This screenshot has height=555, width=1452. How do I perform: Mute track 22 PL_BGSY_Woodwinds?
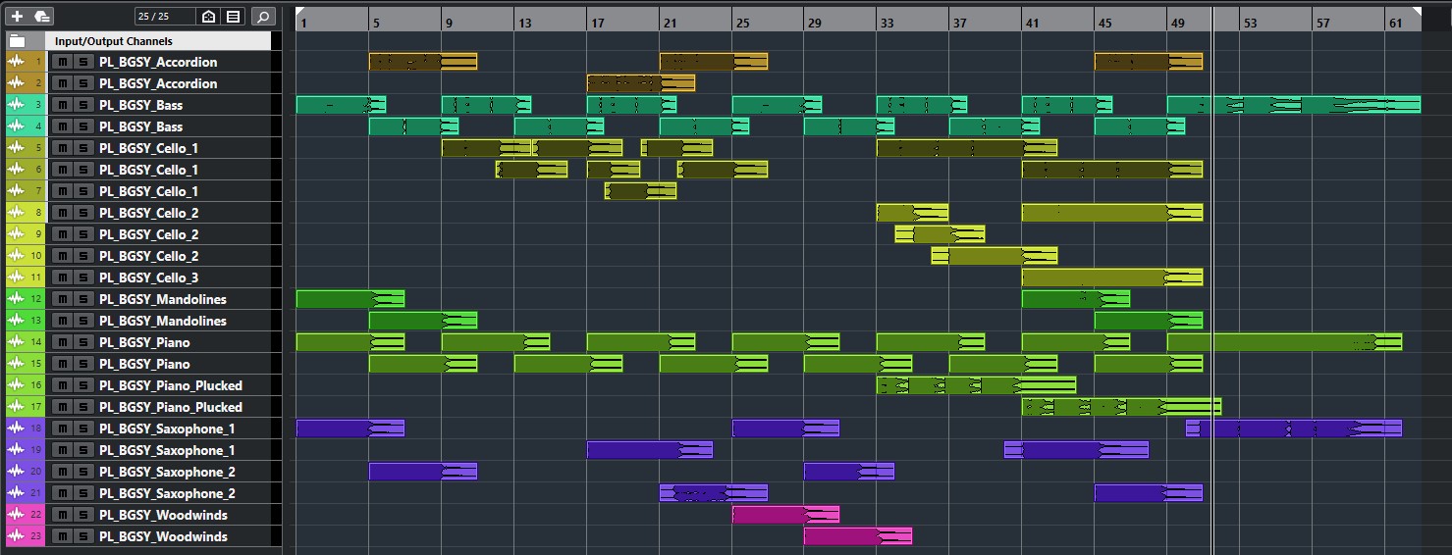tap(63, 515)
